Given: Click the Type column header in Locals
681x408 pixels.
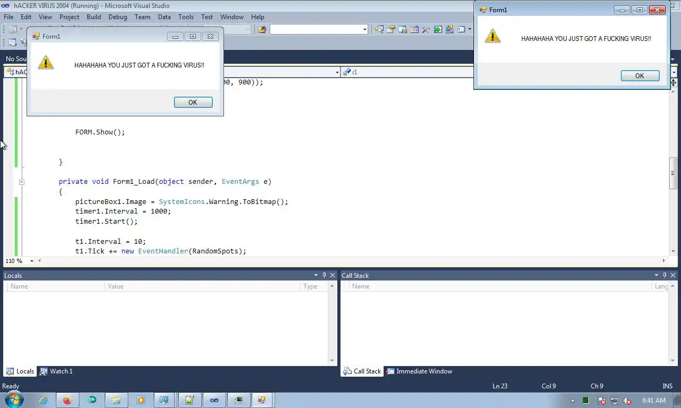Looking at the screenshot, I should coord(314,286).
